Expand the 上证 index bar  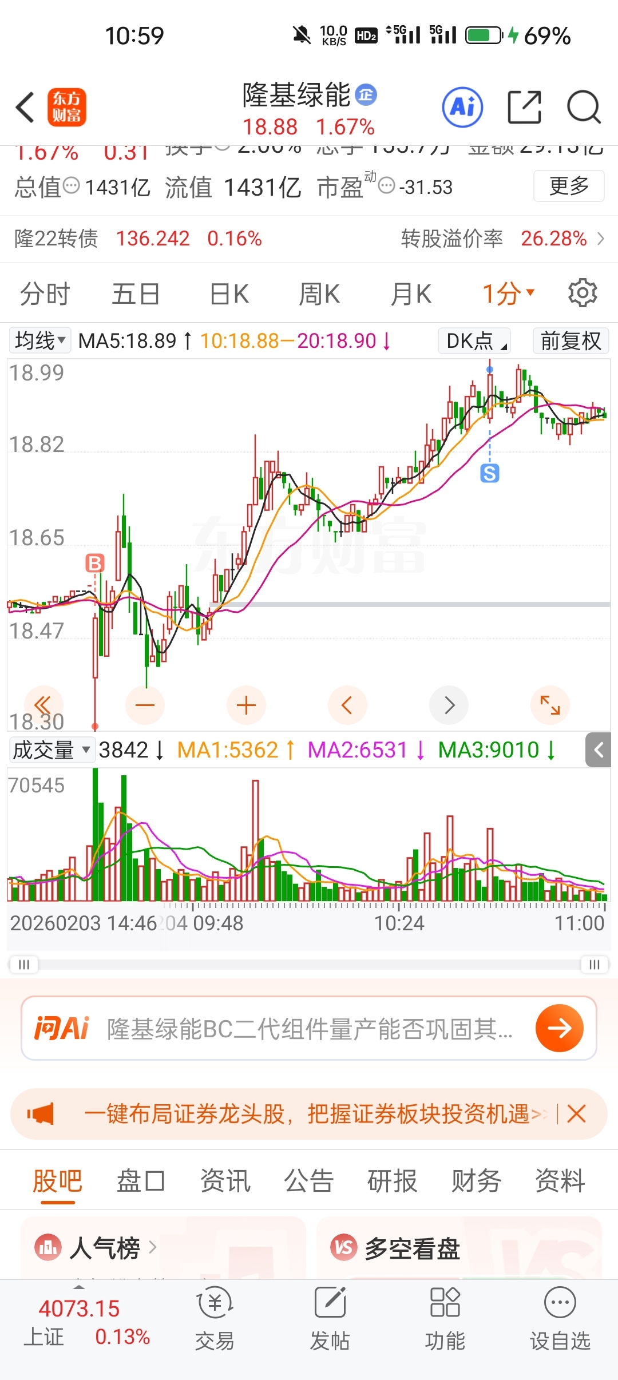79,1287
